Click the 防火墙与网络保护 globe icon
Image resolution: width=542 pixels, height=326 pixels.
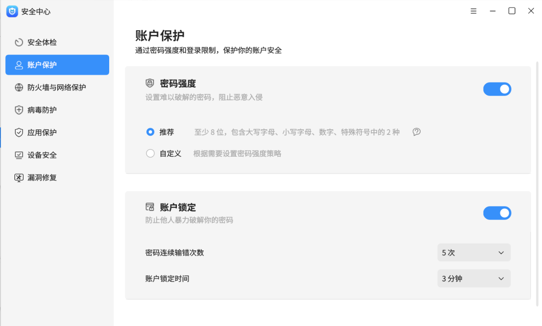click(19, 87)
